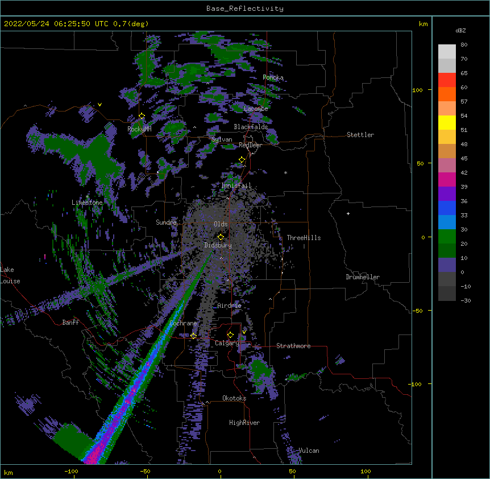This screenshot has width=490, height=479.
Task: Pick the light gray top legend swatch
Action: (447, 52)
